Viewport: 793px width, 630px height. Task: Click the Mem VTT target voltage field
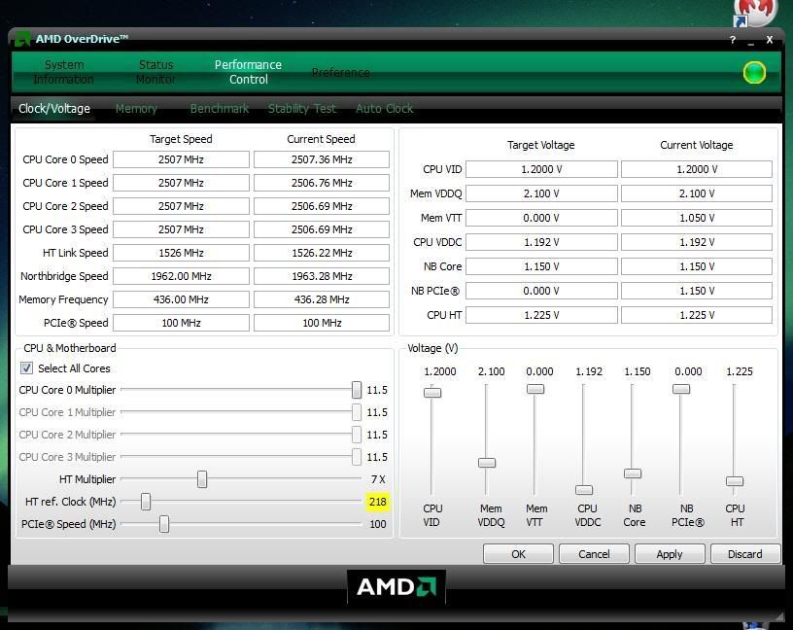tap(541, 218)
